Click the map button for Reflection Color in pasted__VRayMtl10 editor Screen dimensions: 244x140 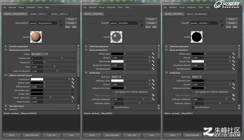pyautogui.click(x=153, y=81)
